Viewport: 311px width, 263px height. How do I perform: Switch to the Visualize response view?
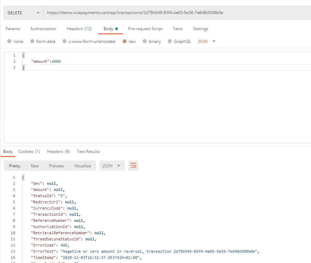(82, 166)
